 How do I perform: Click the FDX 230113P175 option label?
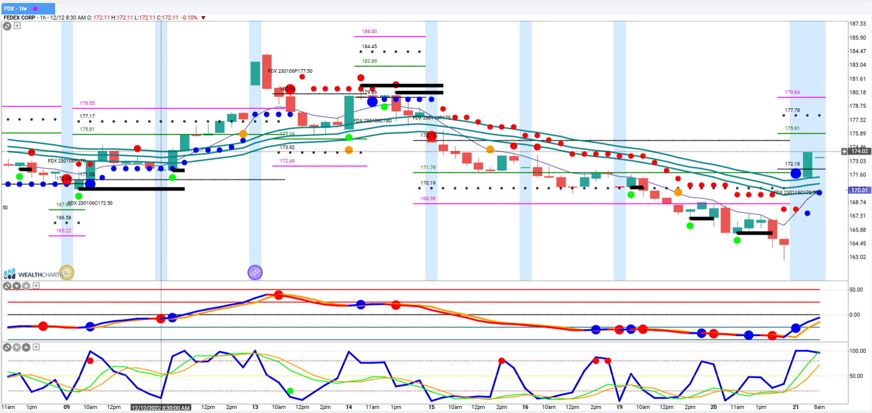point(432,118)
